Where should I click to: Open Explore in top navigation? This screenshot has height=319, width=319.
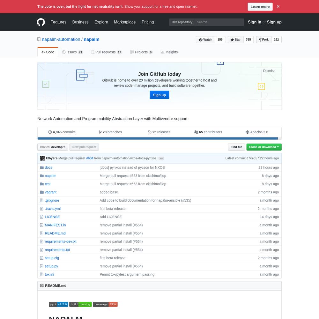pyautogui.click(x=101, y=22)
